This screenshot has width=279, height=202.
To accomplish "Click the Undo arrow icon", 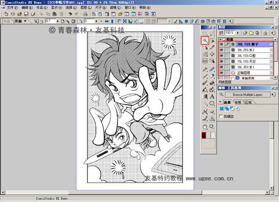I will pos(70,14).
